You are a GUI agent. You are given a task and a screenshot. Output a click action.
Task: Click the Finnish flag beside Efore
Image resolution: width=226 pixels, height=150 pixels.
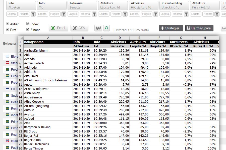(x=7, y=56)
